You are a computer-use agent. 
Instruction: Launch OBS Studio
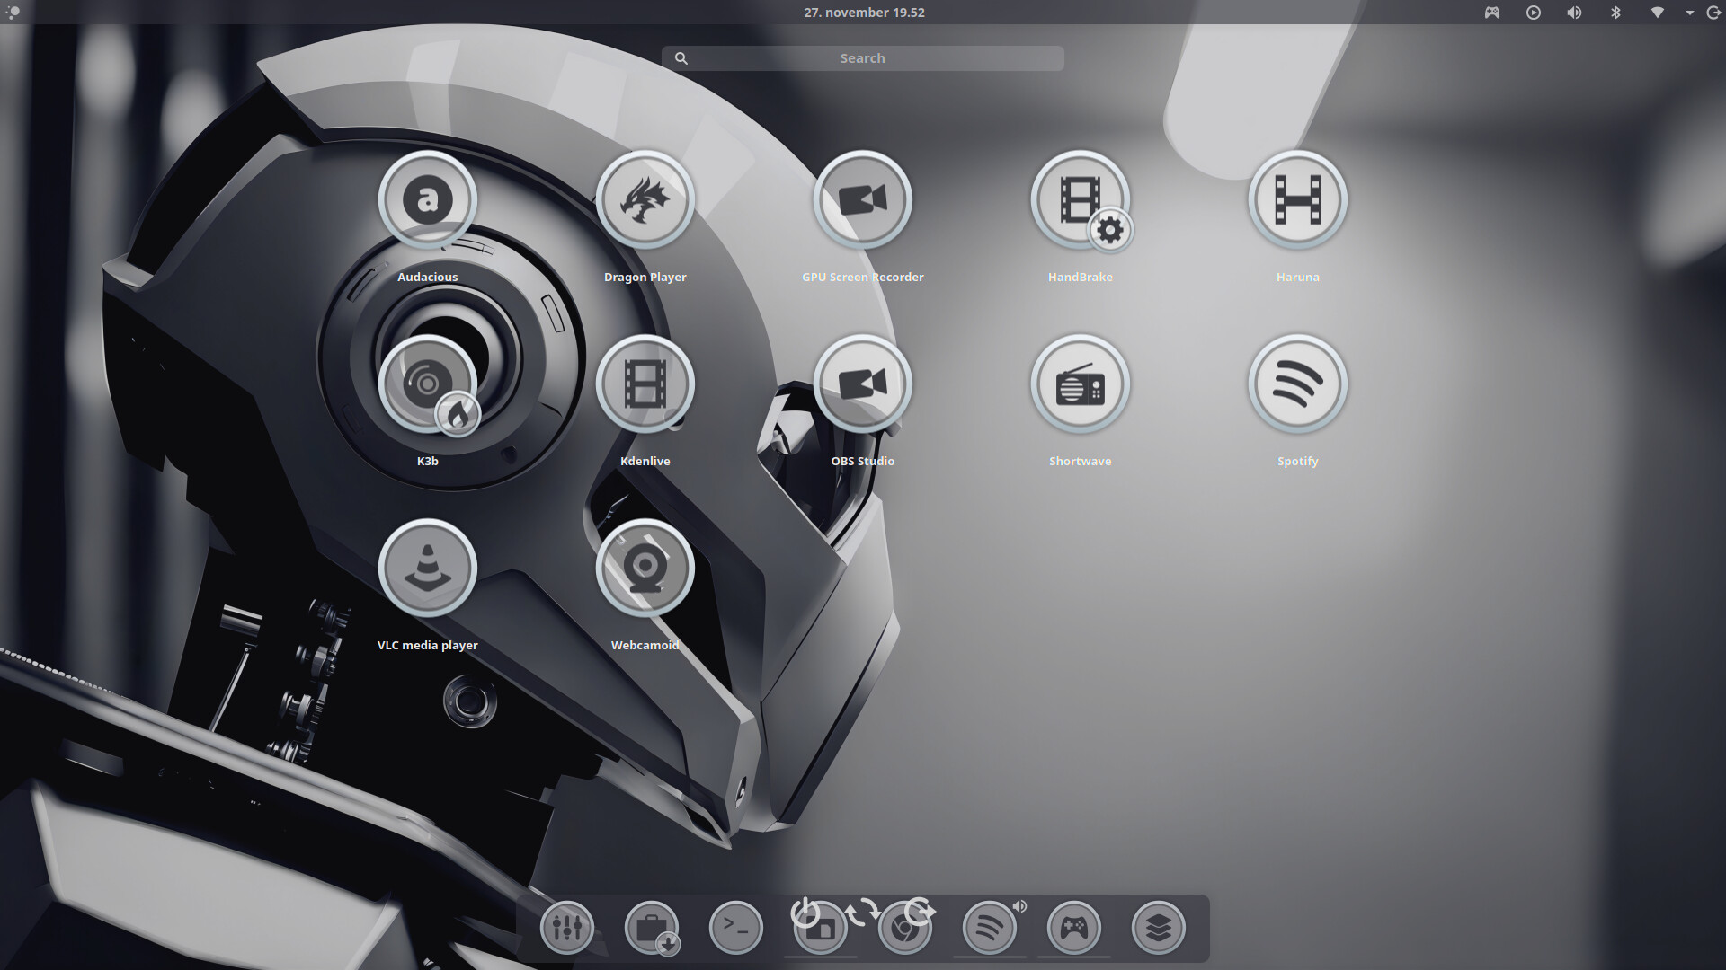[862, 384]
